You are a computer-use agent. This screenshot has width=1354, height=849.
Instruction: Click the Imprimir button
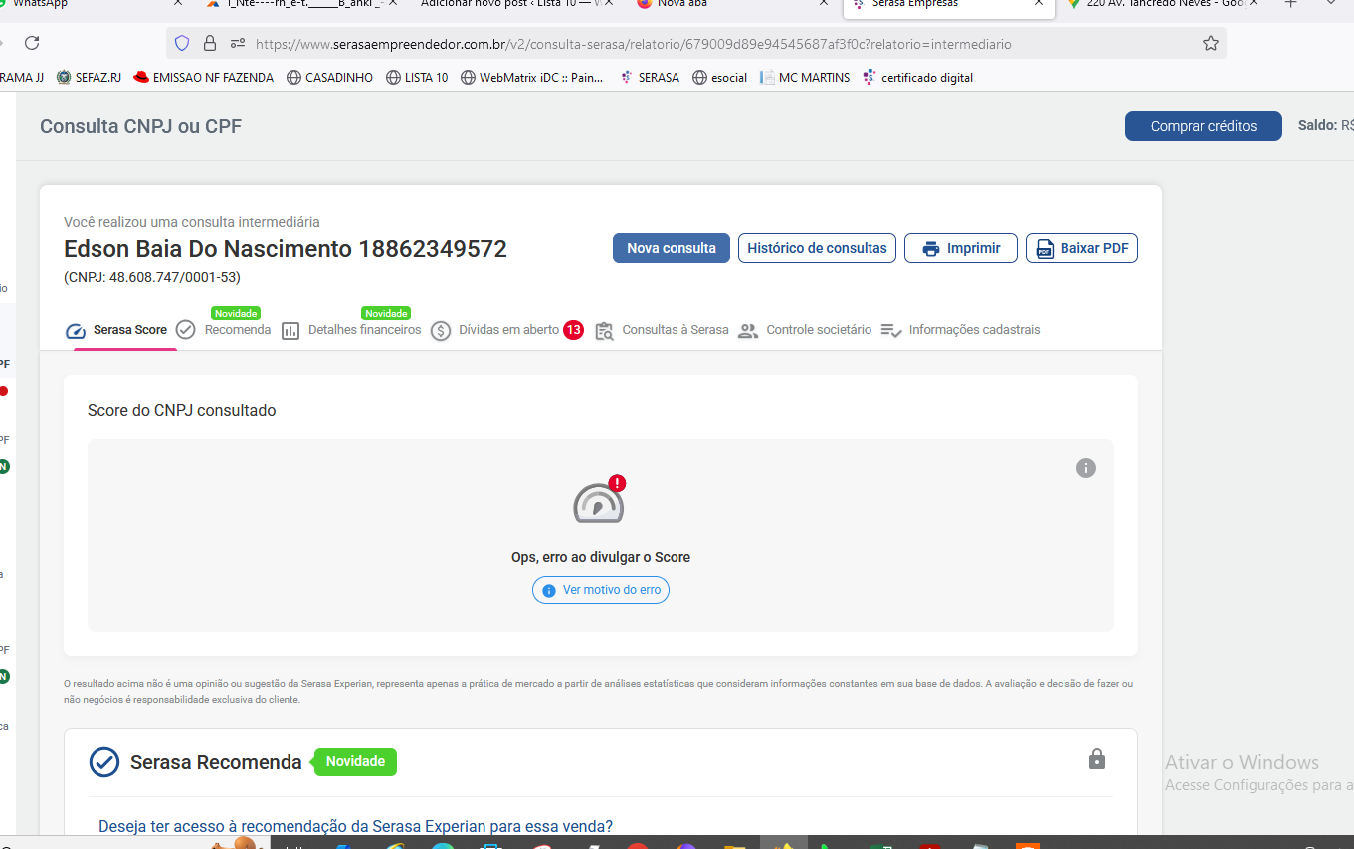[x=960, y=248]
